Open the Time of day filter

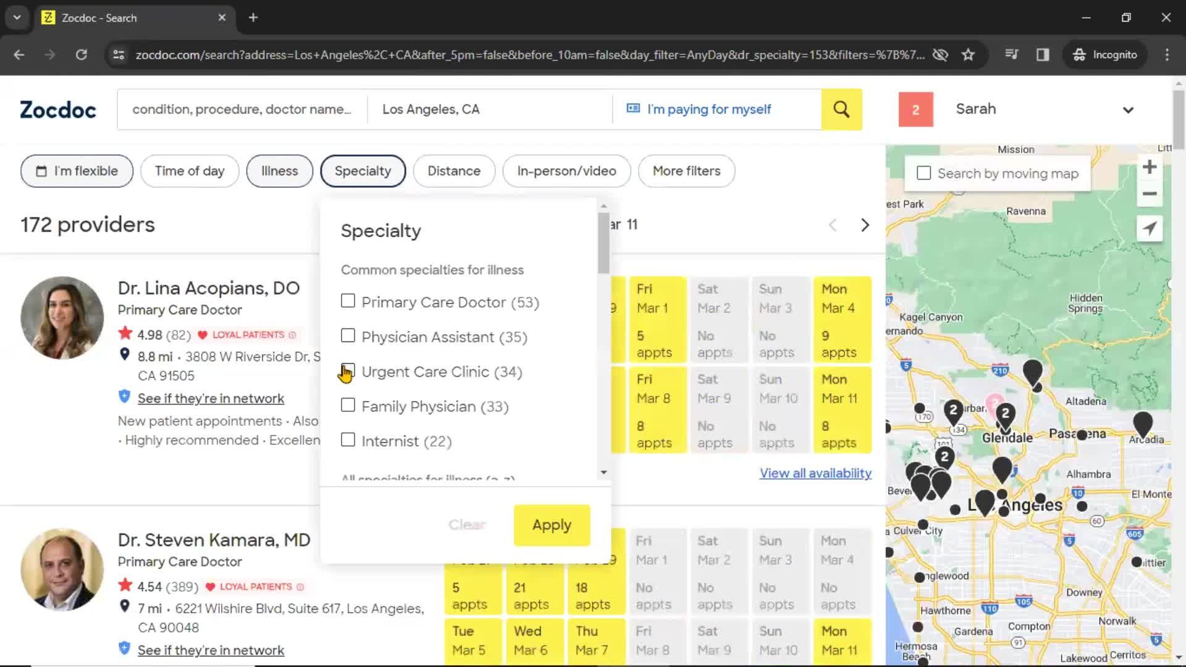(190, 171)
